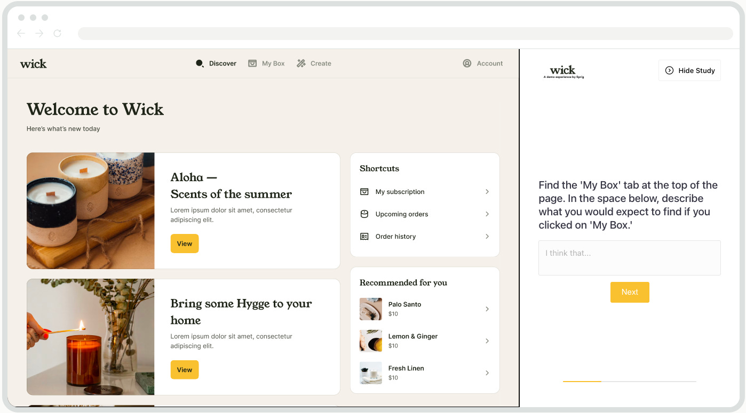Click the Create magic wand icon
This screenshot has width=746, height=413.
[301, 63]
